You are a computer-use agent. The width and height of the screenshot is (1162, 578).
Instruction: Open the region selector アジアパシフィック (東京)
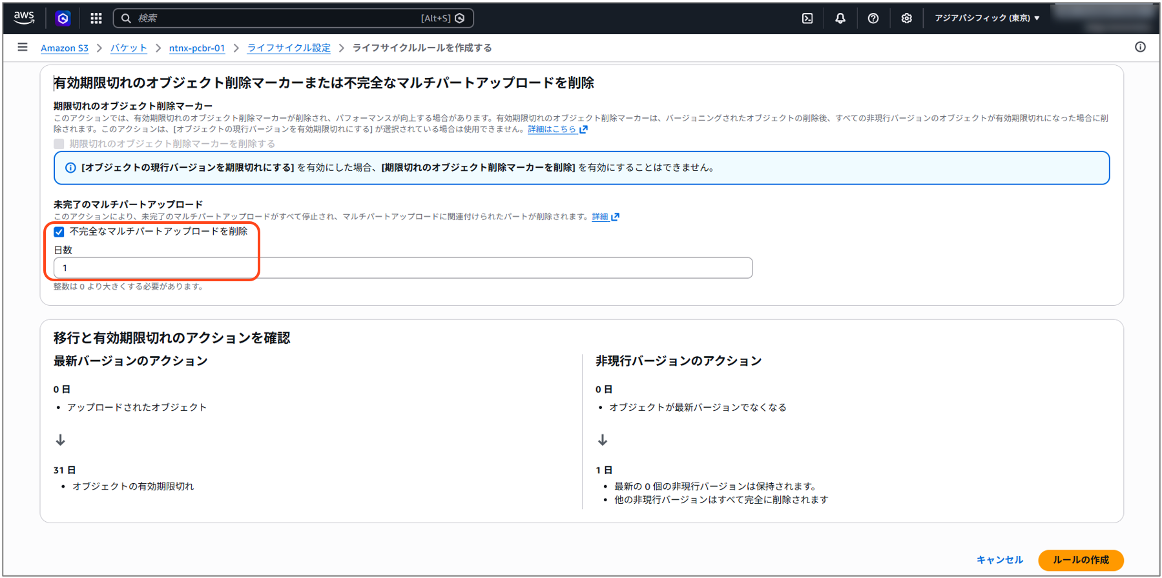click(x=987, y=18)
